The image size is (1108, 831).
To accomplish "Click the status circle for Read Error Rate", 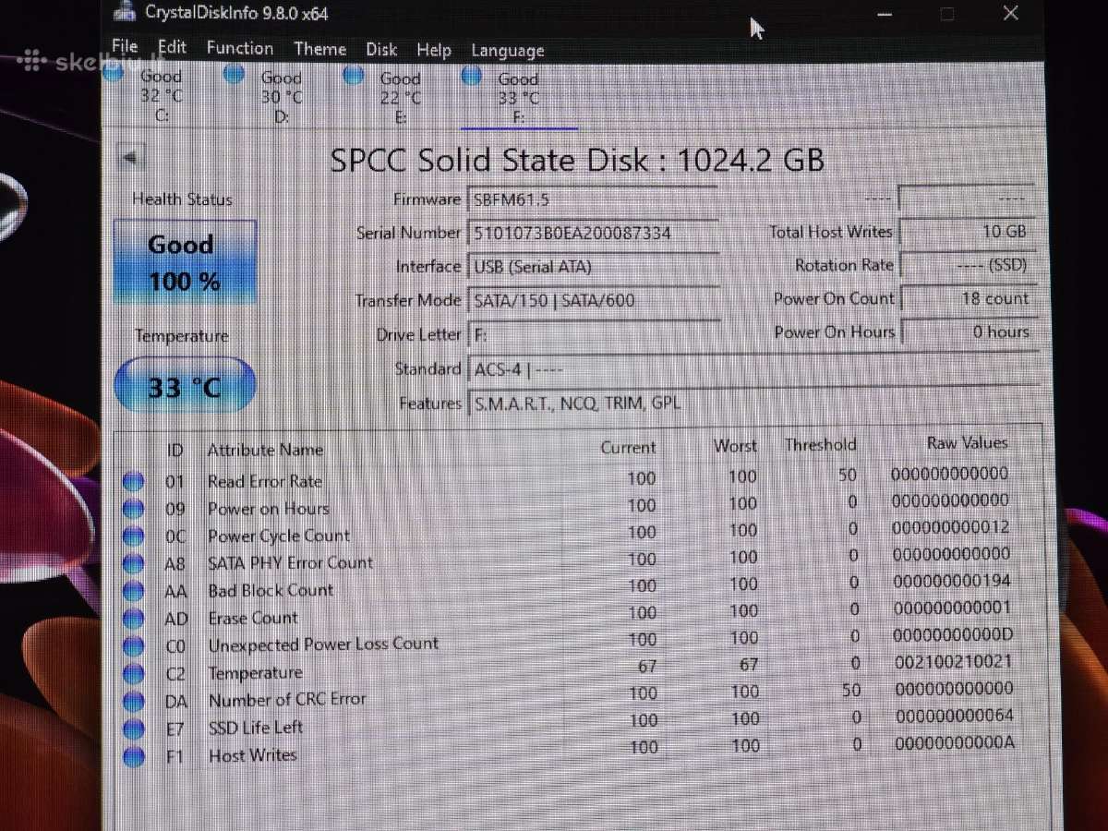I will tap(134, 481).
